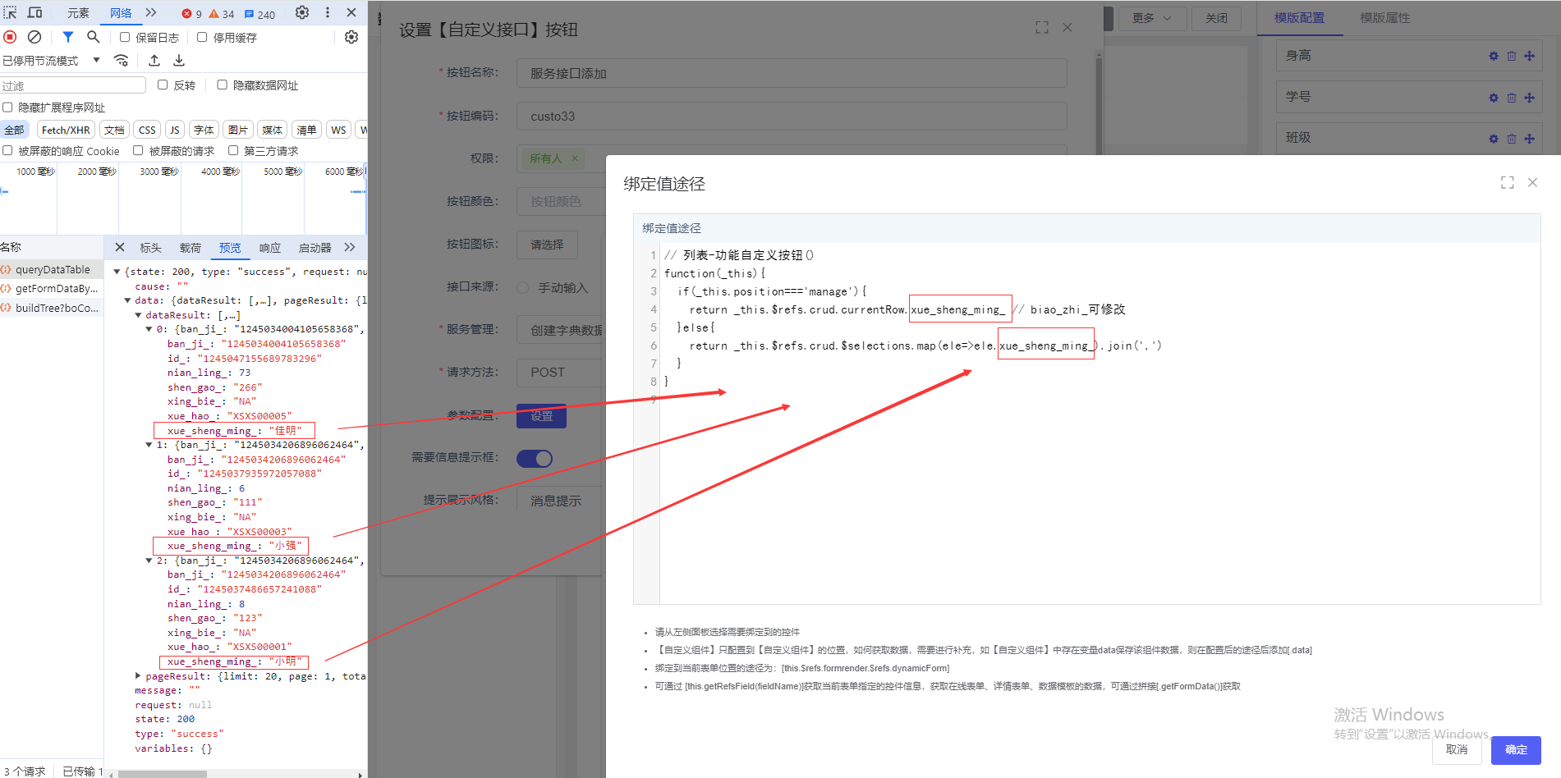Open network conditions wifi icon
Screen dimensions: 1561x778
point(122,61)
